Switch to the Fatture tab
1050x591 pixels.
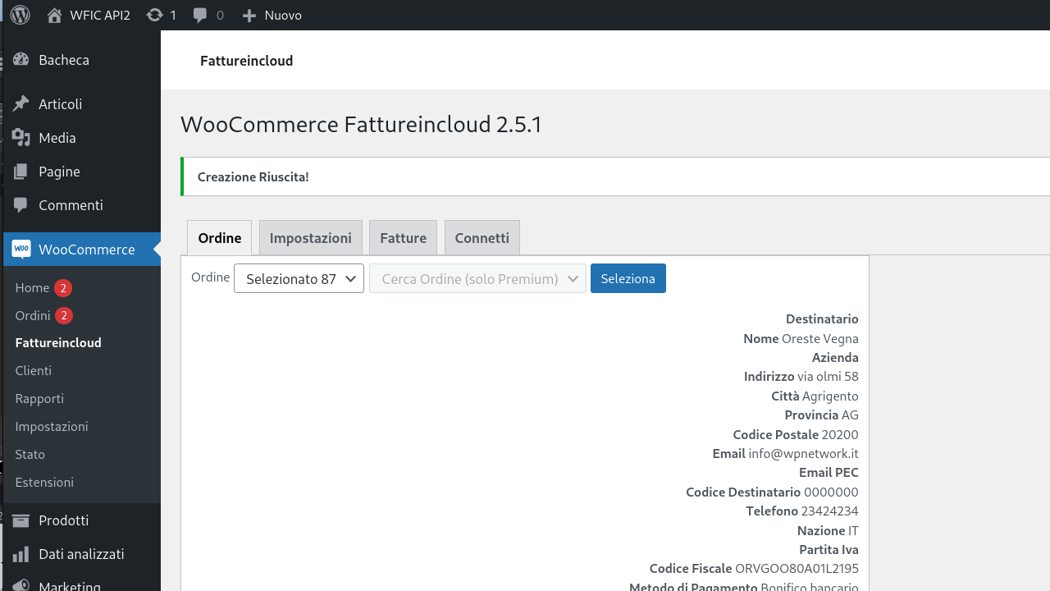403,238
